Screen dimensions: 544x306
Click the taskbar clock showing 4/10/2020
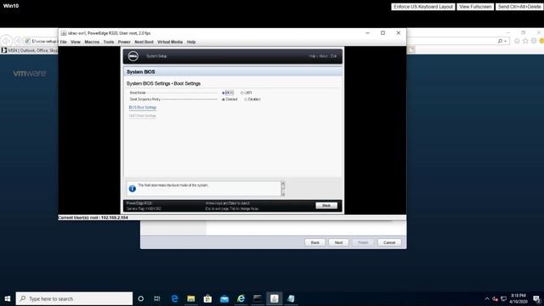click(518, 298)
